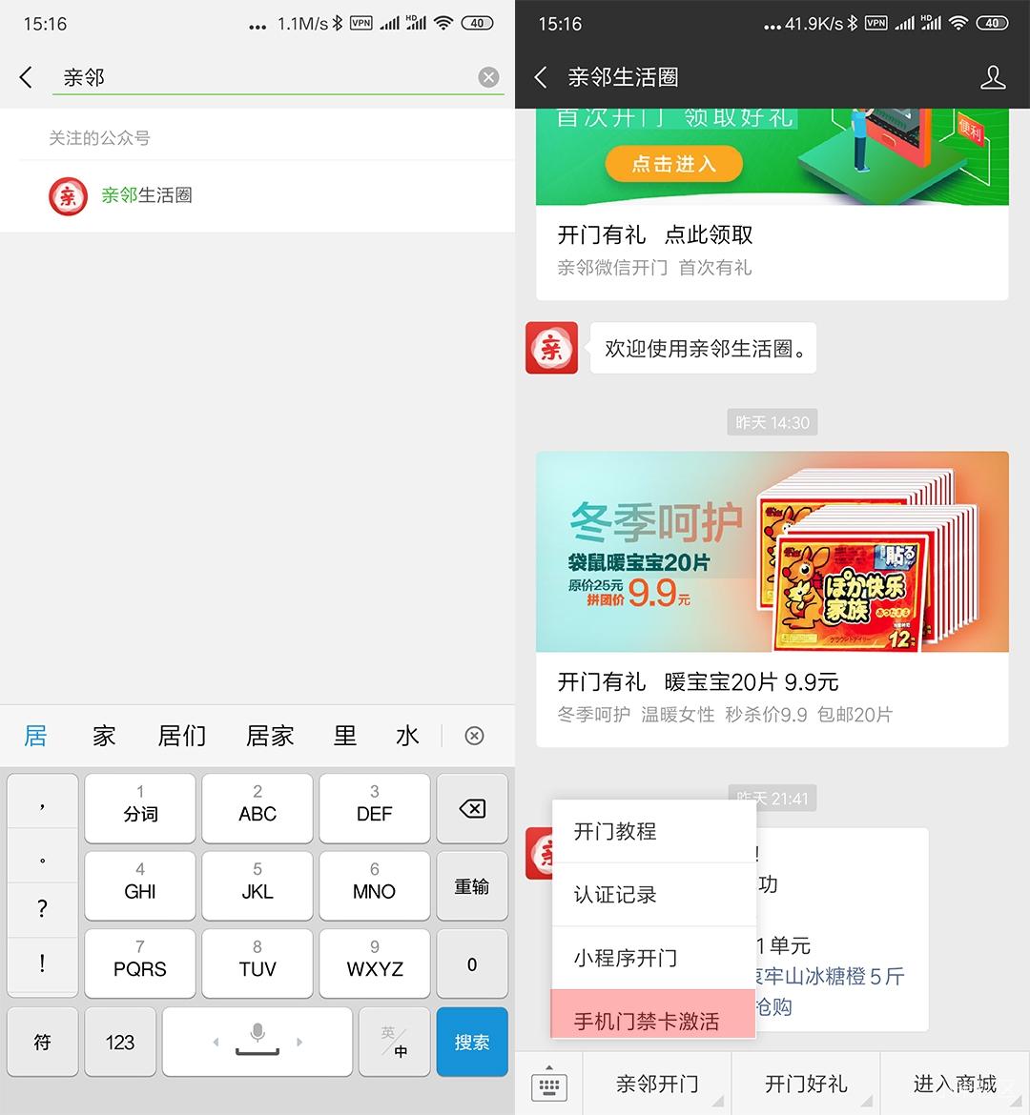Tap the microphone voice input key
Screen dimensions: 1030x1115
coord(257,1042)
